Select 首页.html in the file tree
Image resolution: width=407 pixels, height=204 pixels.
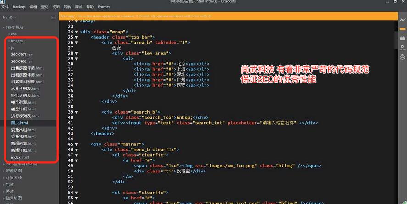click(19, 123)
